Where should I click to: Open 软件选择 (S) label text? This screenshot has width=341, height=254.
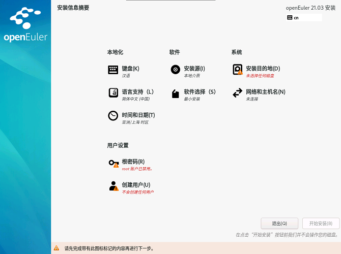pyautogui.click(x=200, y=92)
